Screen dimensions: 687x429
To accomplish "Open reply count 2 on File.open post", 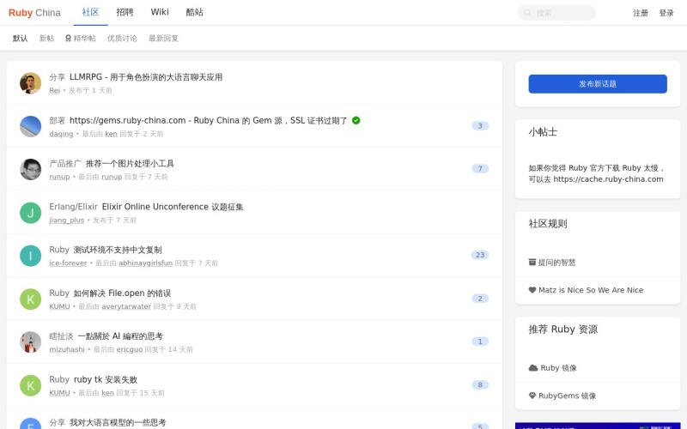I will (480, 298).
